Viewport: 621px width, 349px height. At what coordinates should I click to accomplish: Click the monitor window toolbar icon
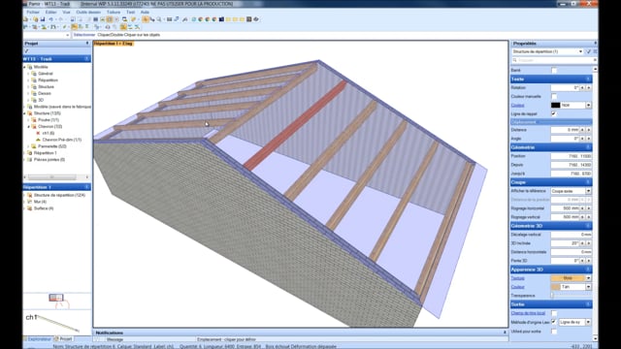click(125, 19)
